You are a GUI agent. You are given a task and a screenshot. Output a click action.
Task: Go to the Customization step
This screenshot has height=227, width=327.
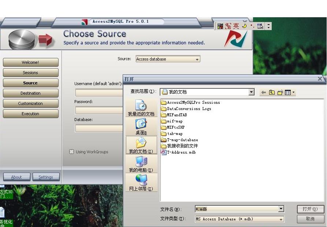31,103
